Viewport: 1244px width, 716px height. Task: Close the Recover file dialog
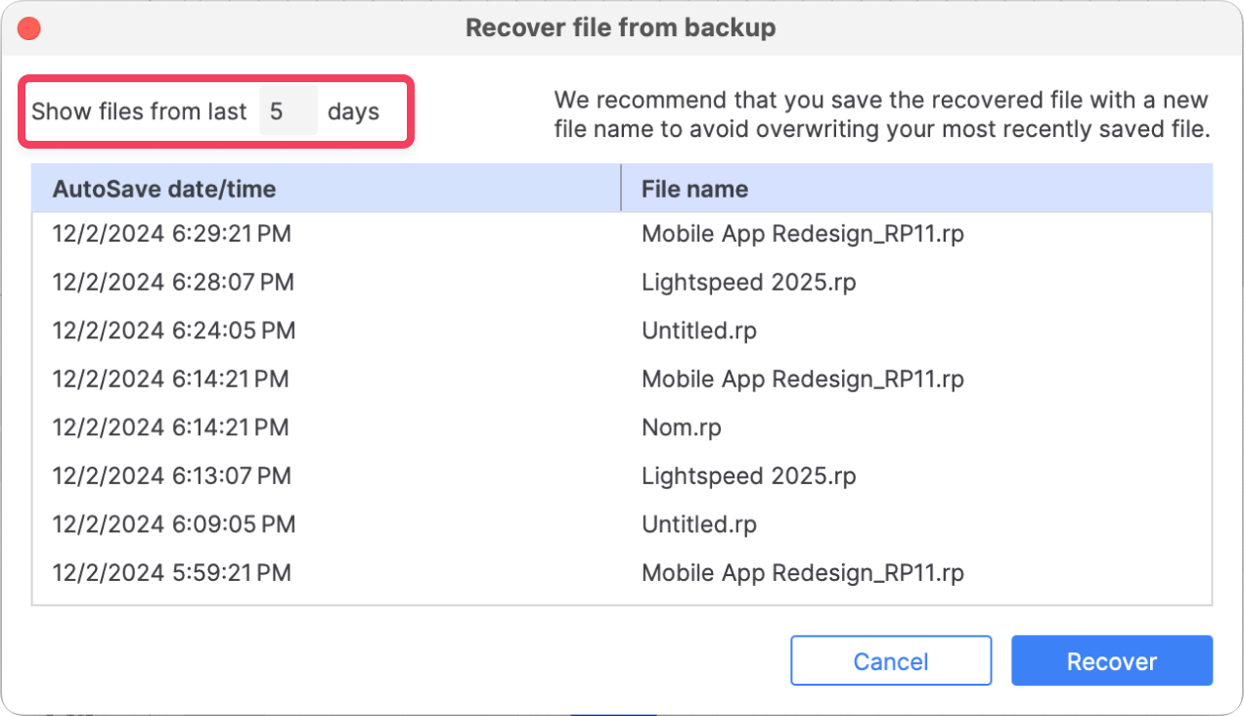pos(28,27)
